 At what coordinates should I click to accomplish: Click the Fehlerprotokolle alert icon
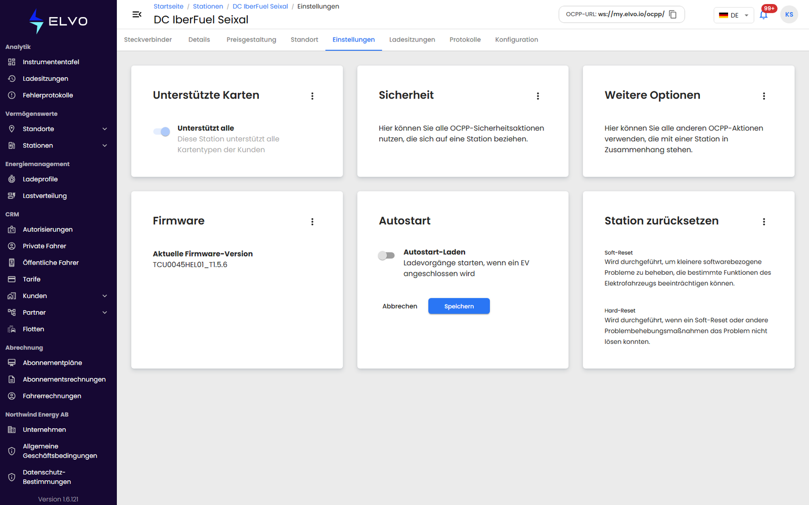point(12,95)
